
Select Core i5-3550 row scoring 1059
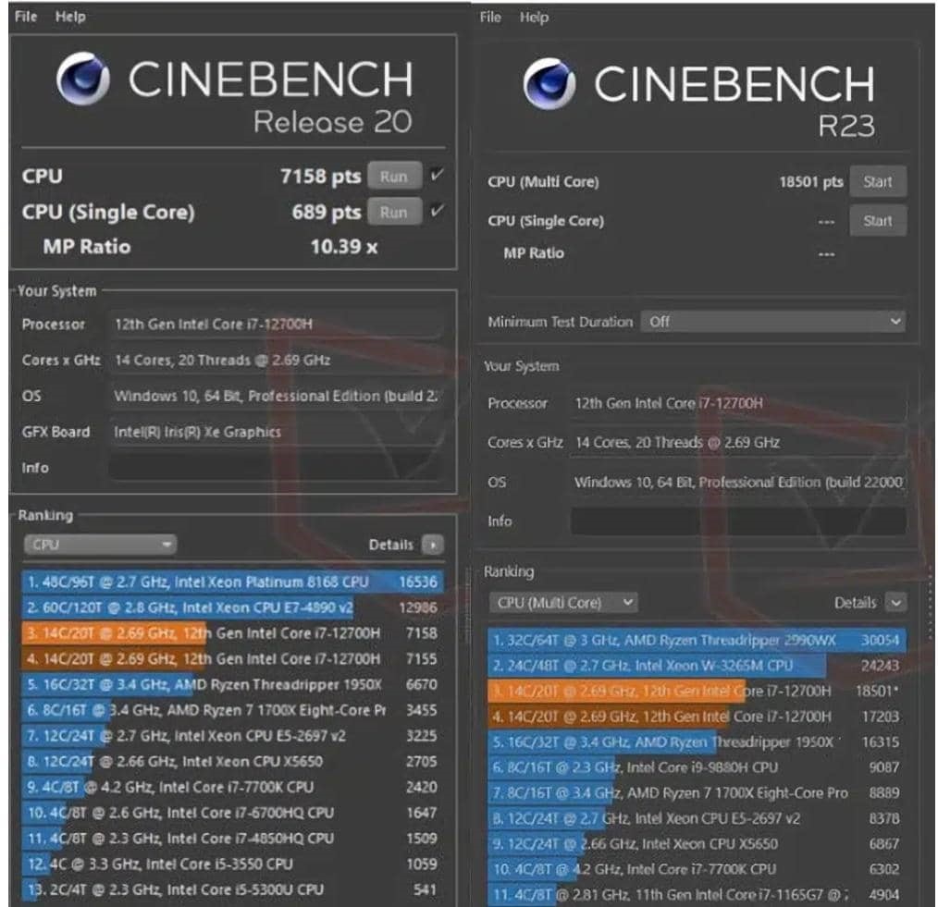pyautogui.click(x=233, y=864)
